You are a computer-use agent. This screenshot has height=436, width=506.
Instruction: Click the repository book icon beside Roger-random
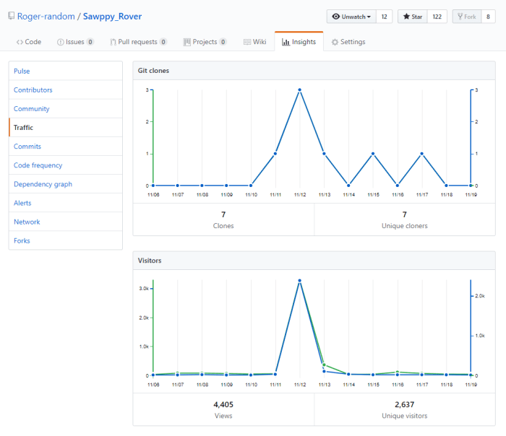12,16
